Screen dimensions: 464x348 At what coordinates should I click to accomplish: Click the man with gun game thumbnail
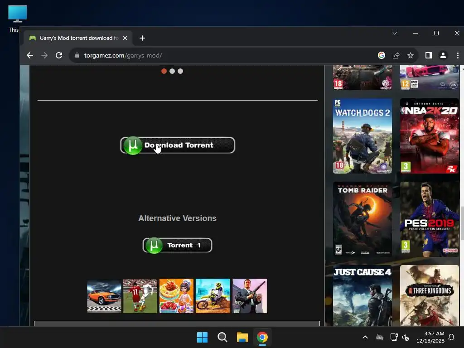click(x=250, y=296)
